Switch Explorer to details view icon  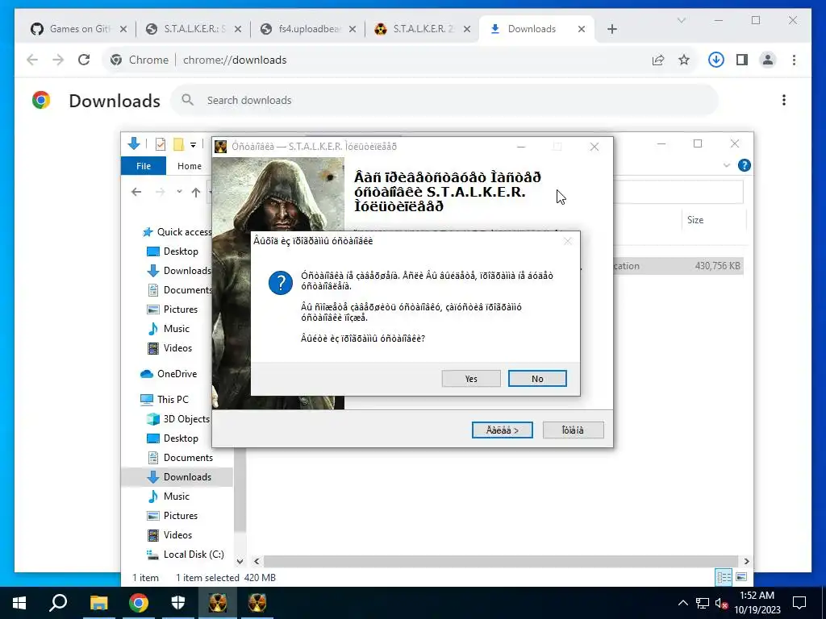[724, 577]
